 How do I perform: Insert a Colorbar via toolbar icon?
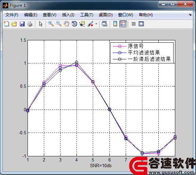115,24
